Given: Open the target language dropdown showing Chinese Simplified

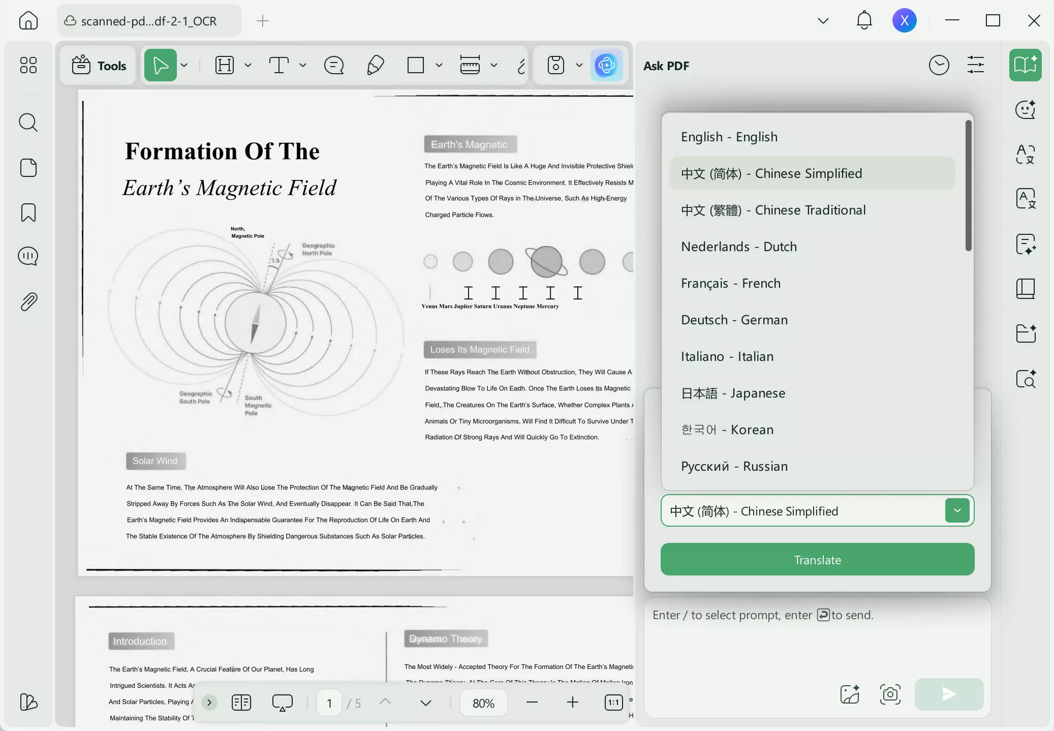Looking at the screenshot, I should click(957, 510).
